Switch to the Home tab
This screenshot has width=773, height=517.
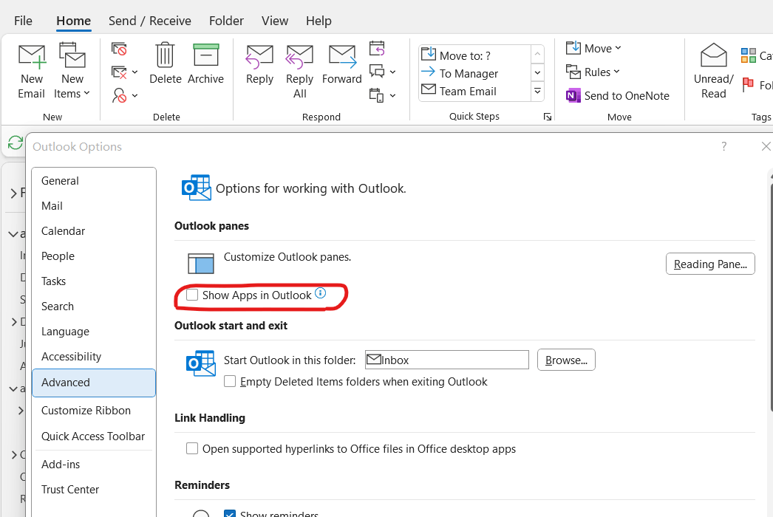click(73, 21)
